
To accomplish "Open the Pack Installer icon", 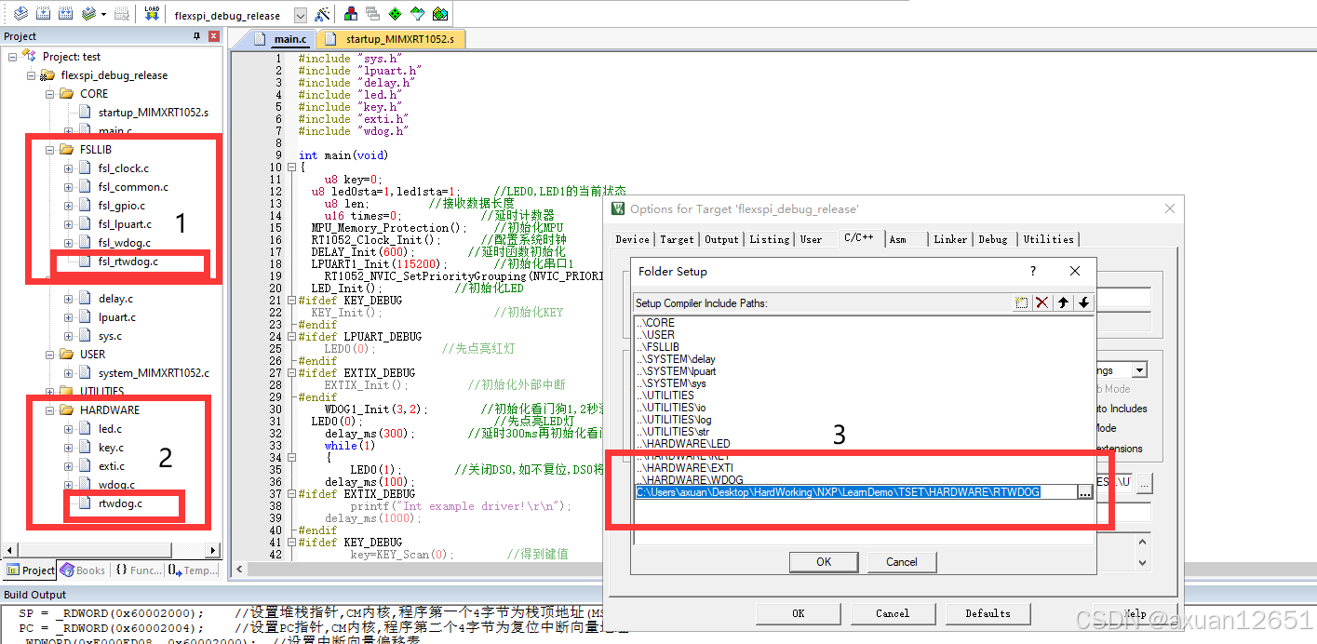I will pyautogui.click(x=439, y=14).
